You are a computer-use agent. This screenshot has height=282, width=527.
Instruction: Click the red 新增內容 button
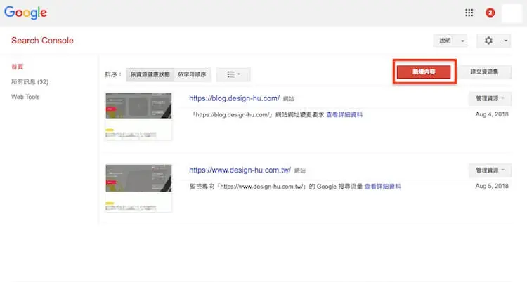point(424,72)
